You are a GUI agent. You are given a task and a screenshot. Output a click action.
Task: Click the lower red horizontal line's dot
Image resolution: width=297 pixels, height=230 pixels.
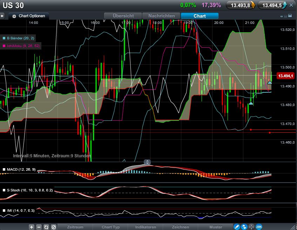[x=270, y=132]
